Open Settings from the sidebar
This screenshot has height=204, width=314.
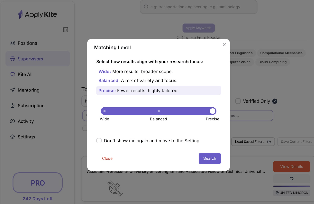[26, 137]
